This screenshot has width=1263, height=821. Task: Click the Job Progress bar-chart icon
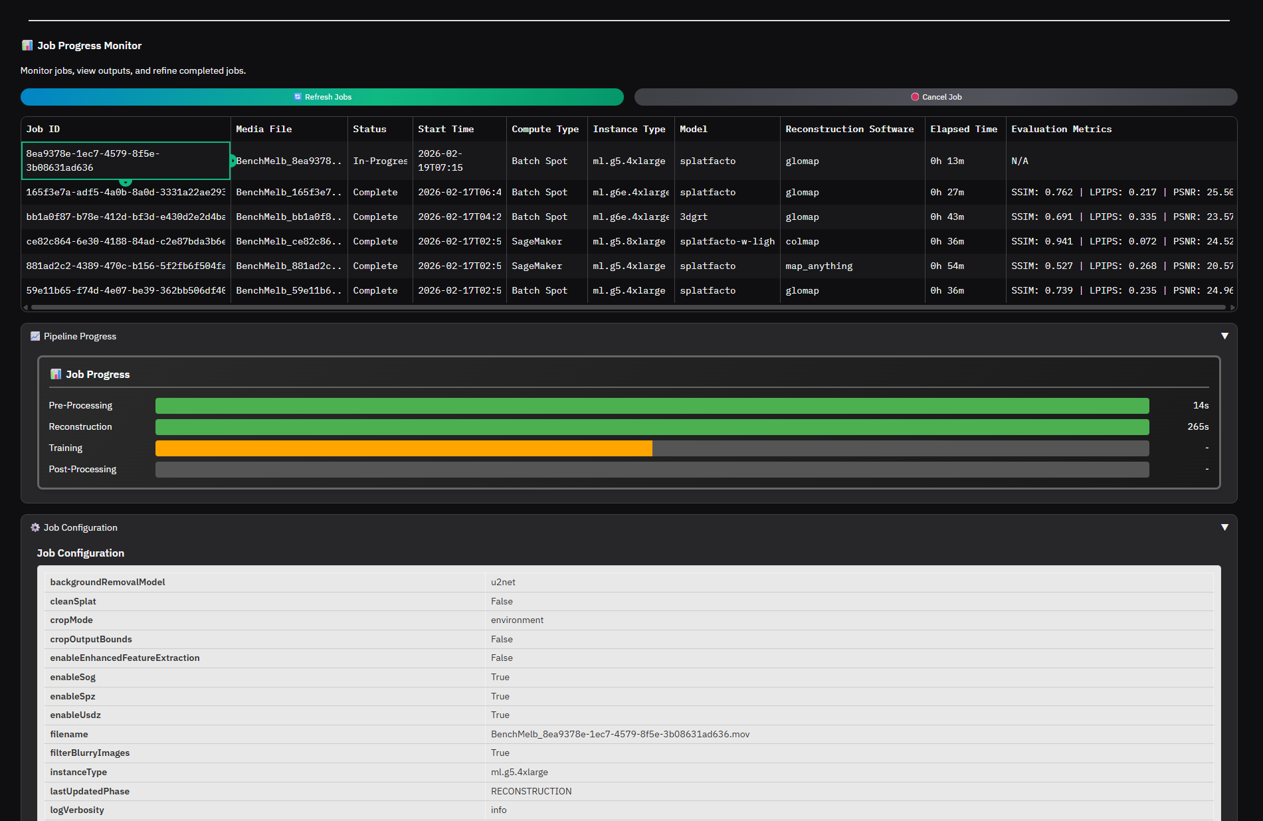[56, 375]
